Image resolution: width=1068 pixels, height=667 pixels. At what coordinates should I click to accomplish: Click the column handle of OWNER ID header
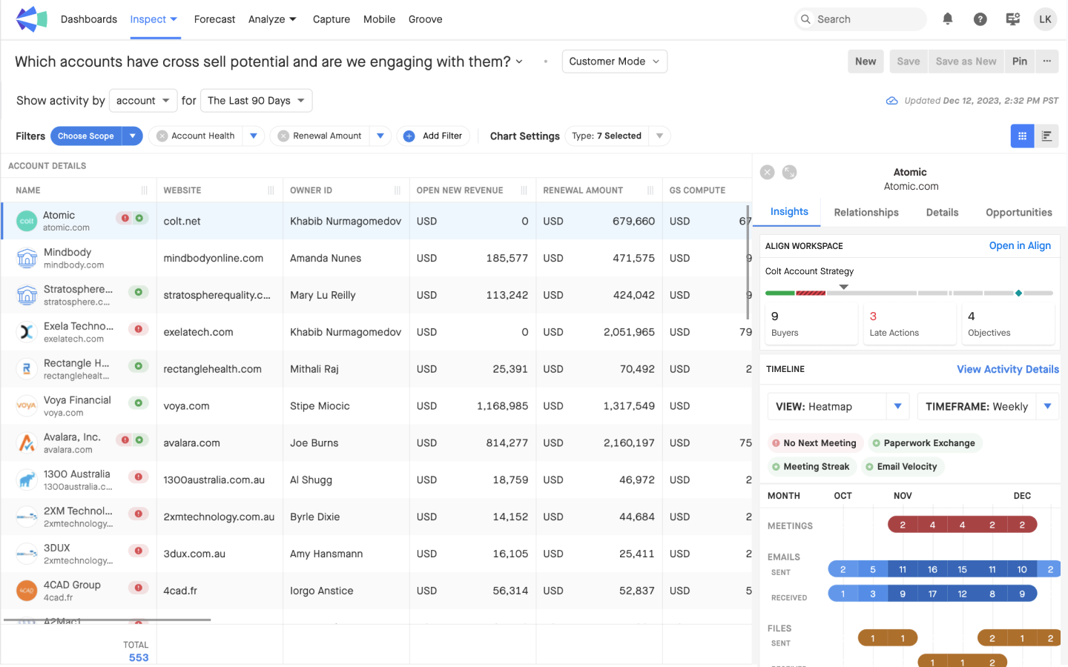[398, 190]
